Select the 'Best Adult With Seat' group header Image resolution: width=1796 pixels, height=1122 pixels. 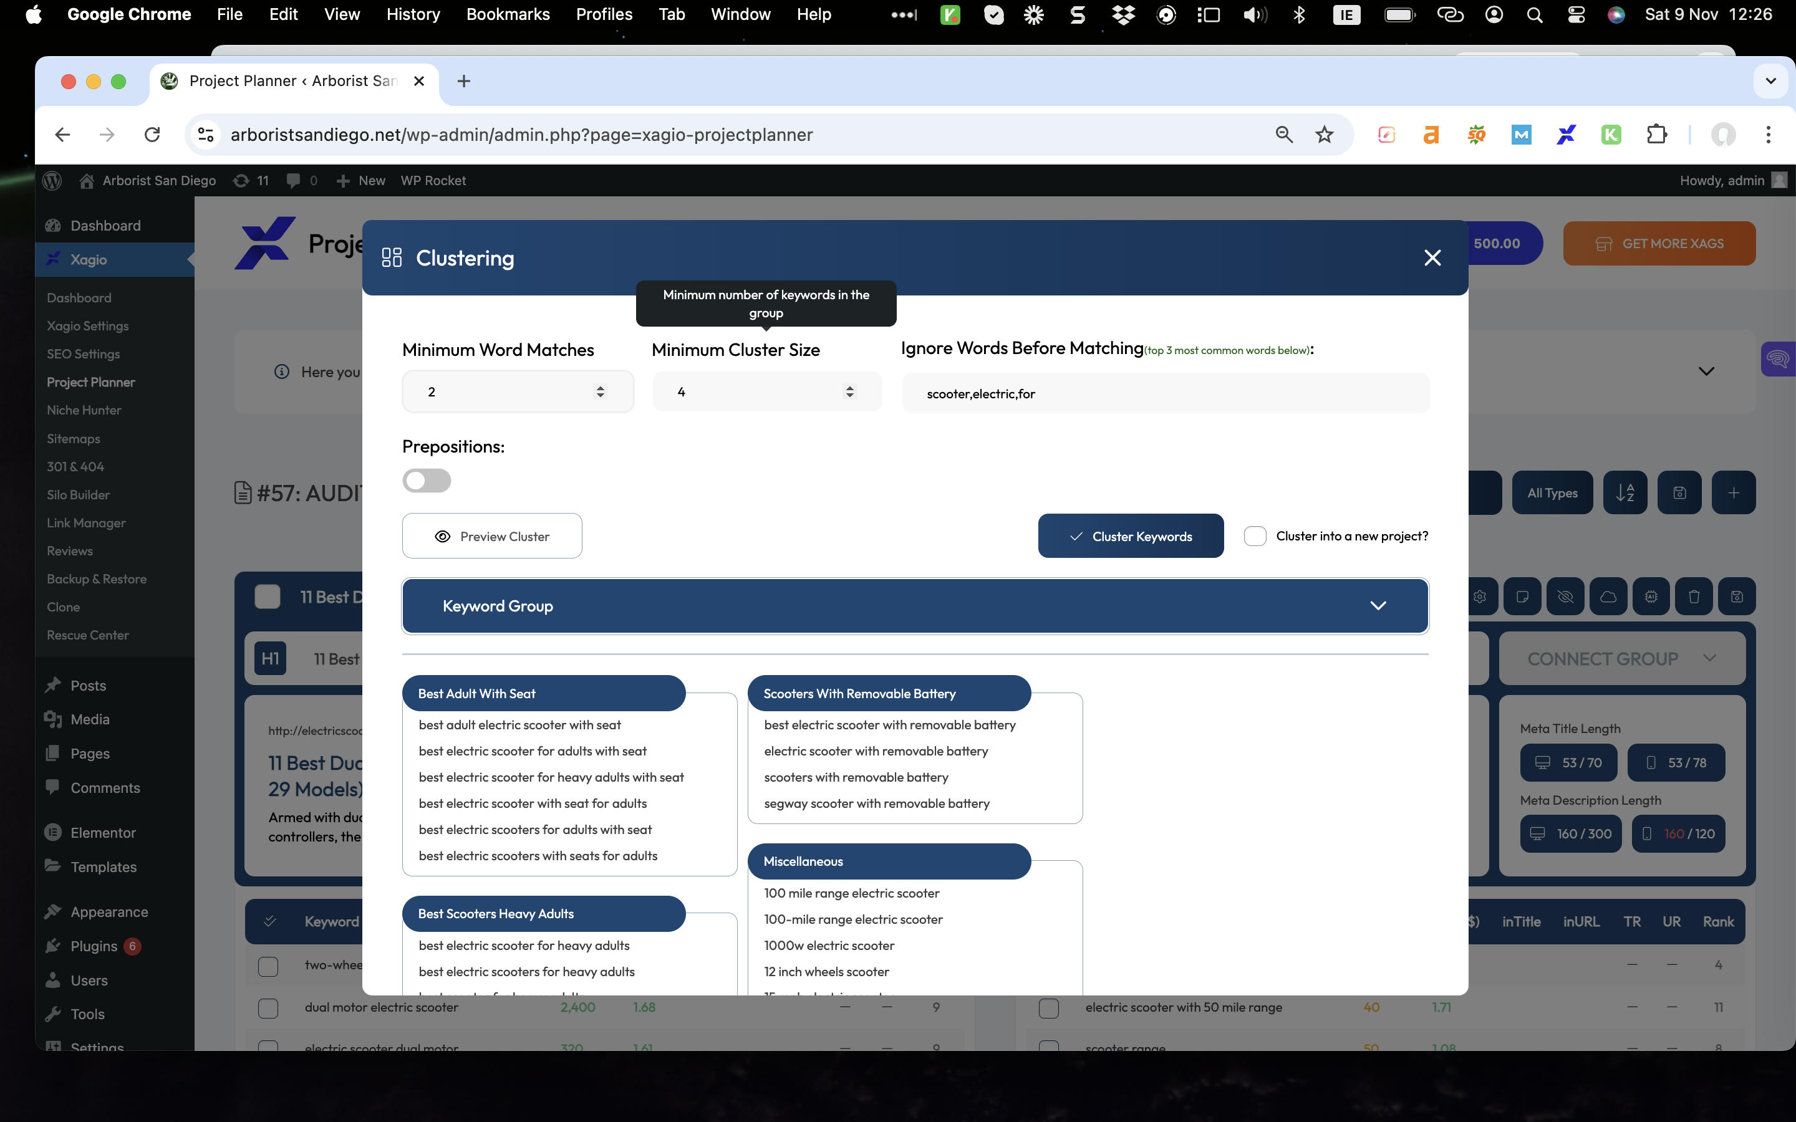543,693
